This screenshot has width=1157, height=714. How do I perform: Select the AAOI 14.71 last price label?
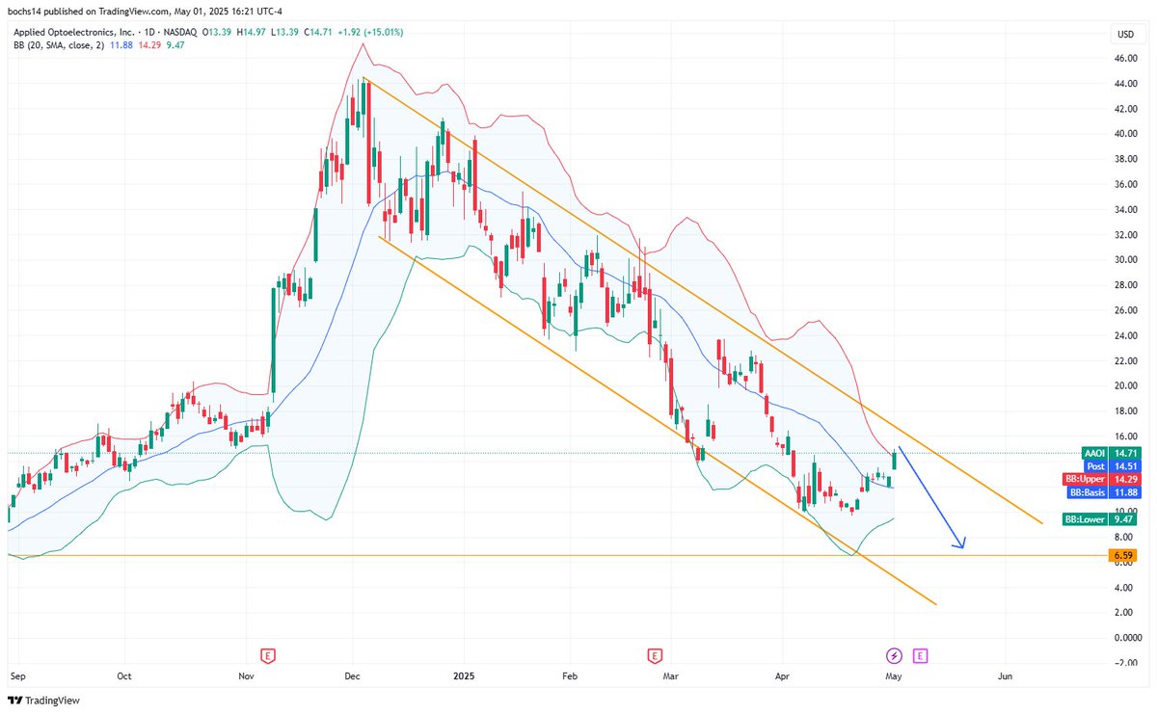click(1110, 452)
